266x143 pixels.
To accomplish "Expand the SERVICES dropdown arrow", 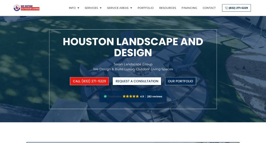I will (x=101, y=8).
